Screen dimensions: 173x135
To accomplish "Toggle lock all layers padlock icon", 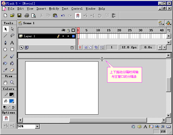I will 68,30.
